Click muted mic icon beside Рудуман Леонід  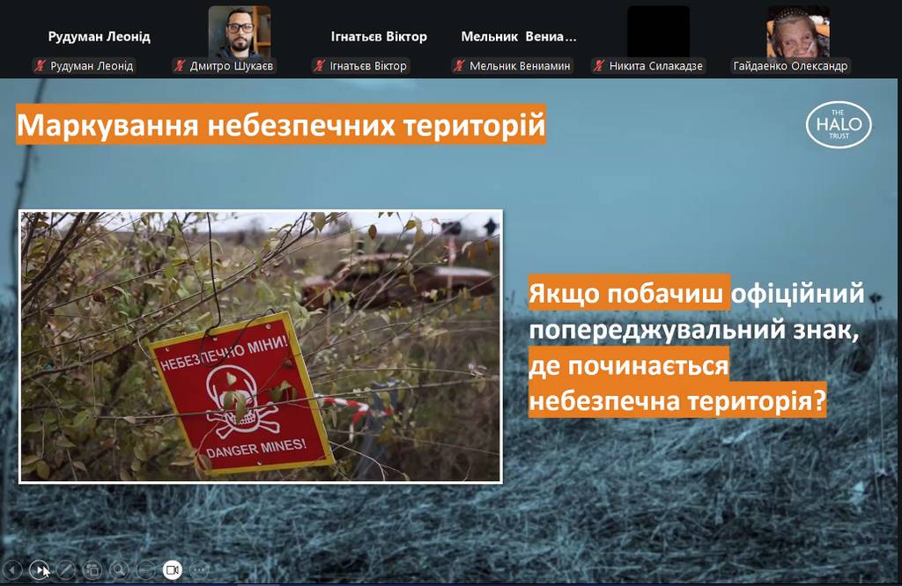tap(40, 66)
